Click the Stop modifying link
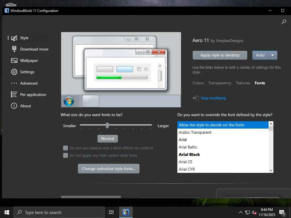Viewport: 291px width, 218px height. [x=213, y=98]
